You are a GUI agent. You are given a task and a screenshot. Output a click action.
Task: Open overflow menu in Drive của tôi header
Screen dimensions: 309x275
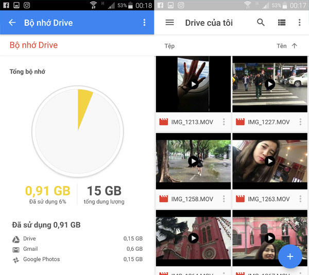[x=299, y=23]
